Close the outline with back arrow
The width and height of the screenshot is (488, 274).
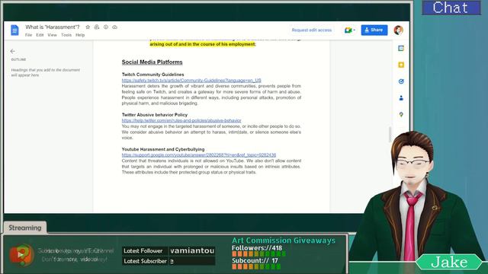(x=12, y=51)
